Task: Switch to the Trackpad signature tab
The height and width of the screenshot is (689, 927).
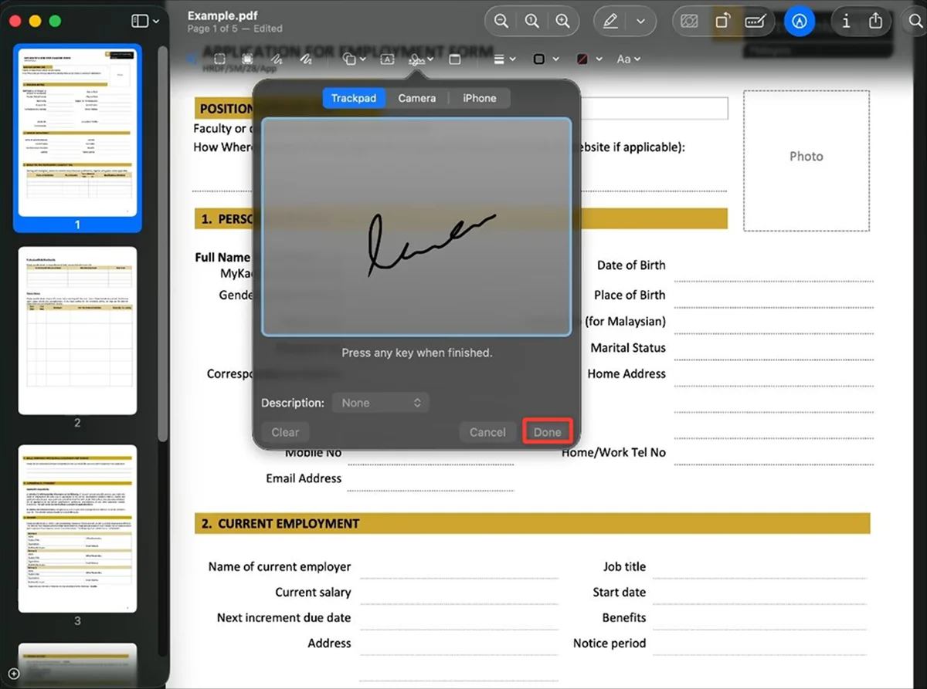Action: (354, 98)
